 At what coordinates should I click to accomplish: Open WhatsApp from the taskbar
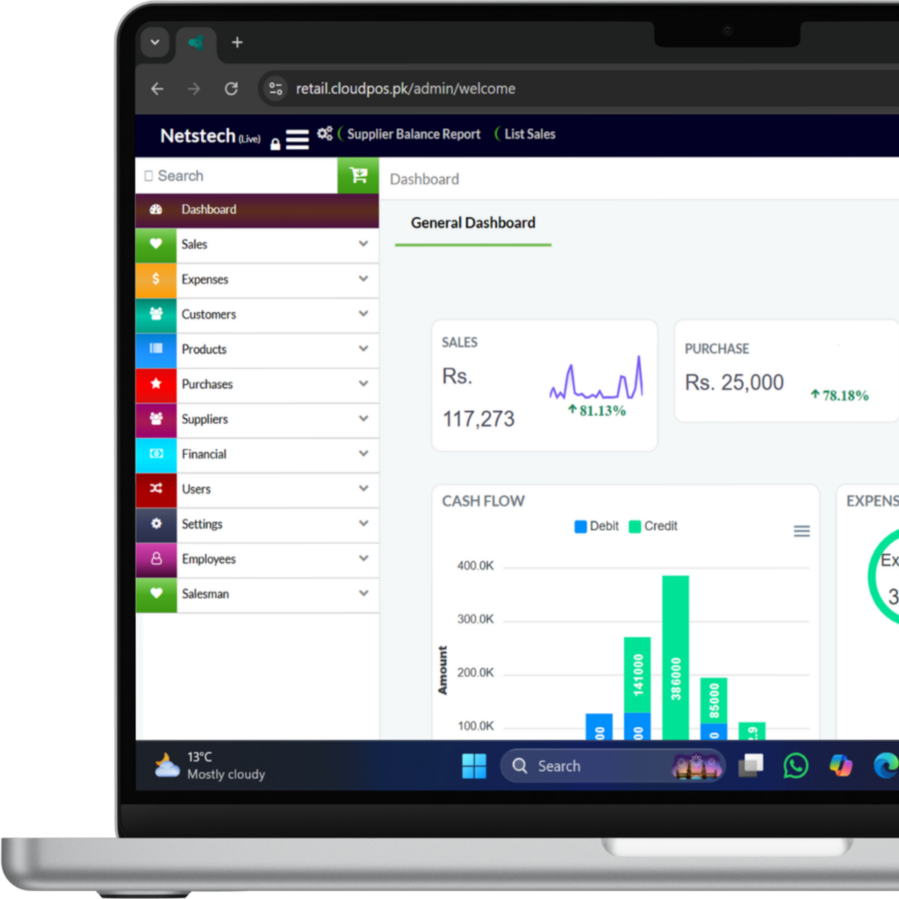click(795, 766)
